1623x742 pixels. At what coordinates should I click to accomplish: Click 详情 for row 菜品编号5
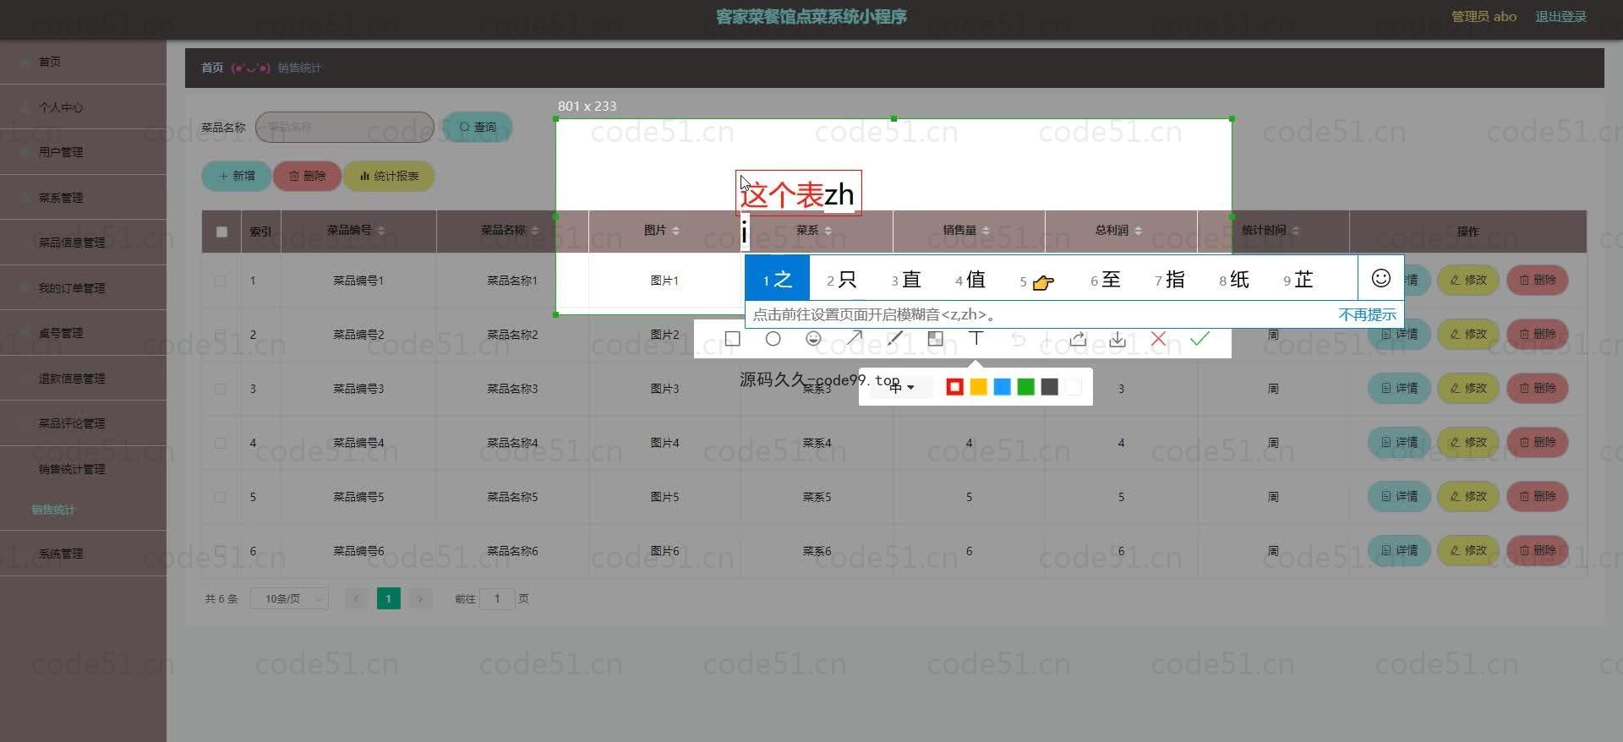coord(1399,496)
